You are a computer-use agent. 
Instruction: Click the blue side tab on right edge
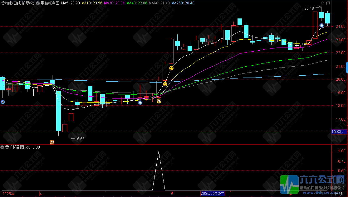coord(347,67)
